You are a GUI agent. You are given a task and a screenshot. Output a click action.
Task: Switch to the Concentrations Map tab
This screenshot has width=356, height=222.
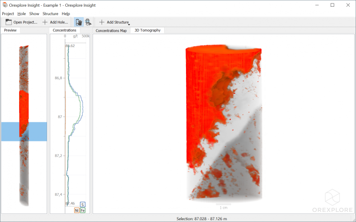point(111,30)
